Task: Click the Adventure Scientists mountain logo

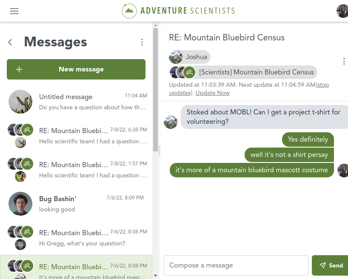Action: 129,11
